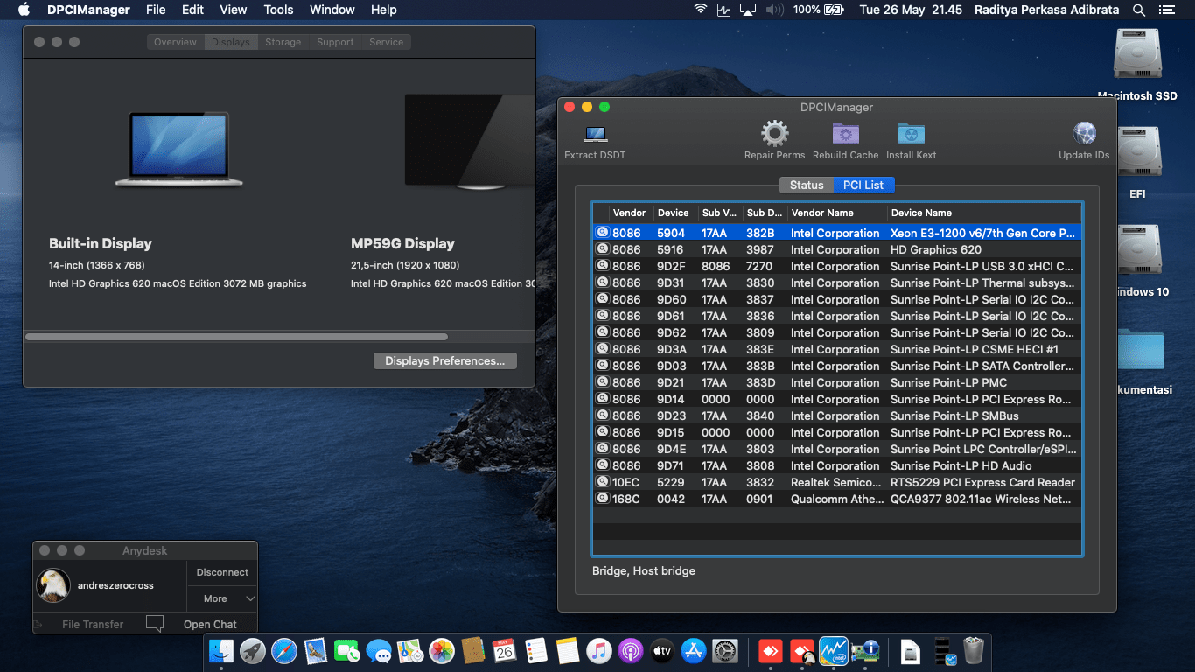Launch Music from the Dock
This screenshot has width=1195, height=672.
click(x=599, y=651)
